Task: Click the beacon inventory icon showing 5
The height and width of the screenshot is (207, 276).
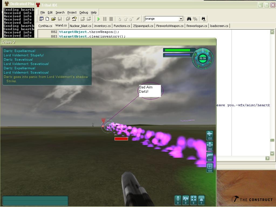Action: click(201, 200)
